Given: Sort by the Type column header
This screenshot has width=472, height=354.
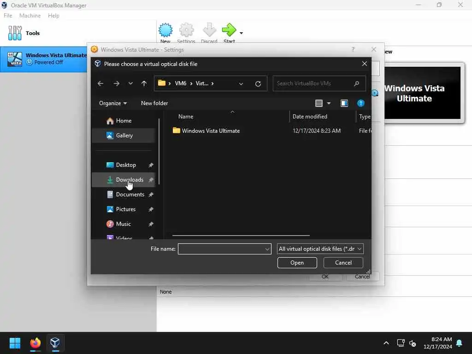Looking at the screenshot, I should (x=364, y=117).
